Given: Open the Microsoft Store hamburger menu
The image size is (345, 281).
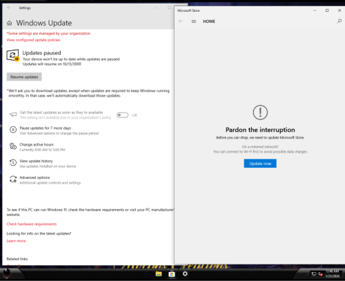Looking at the screenshot, I should coord(194,21).
